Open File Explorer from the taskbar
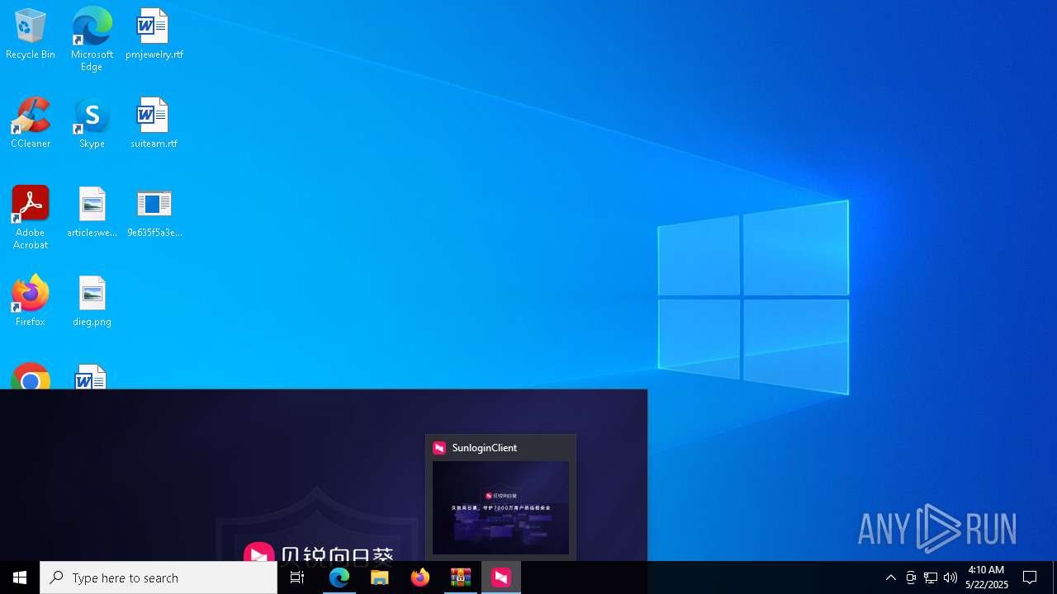This screenshot has width=1057, height=594. pyautogui.click(x=380, y=577)
